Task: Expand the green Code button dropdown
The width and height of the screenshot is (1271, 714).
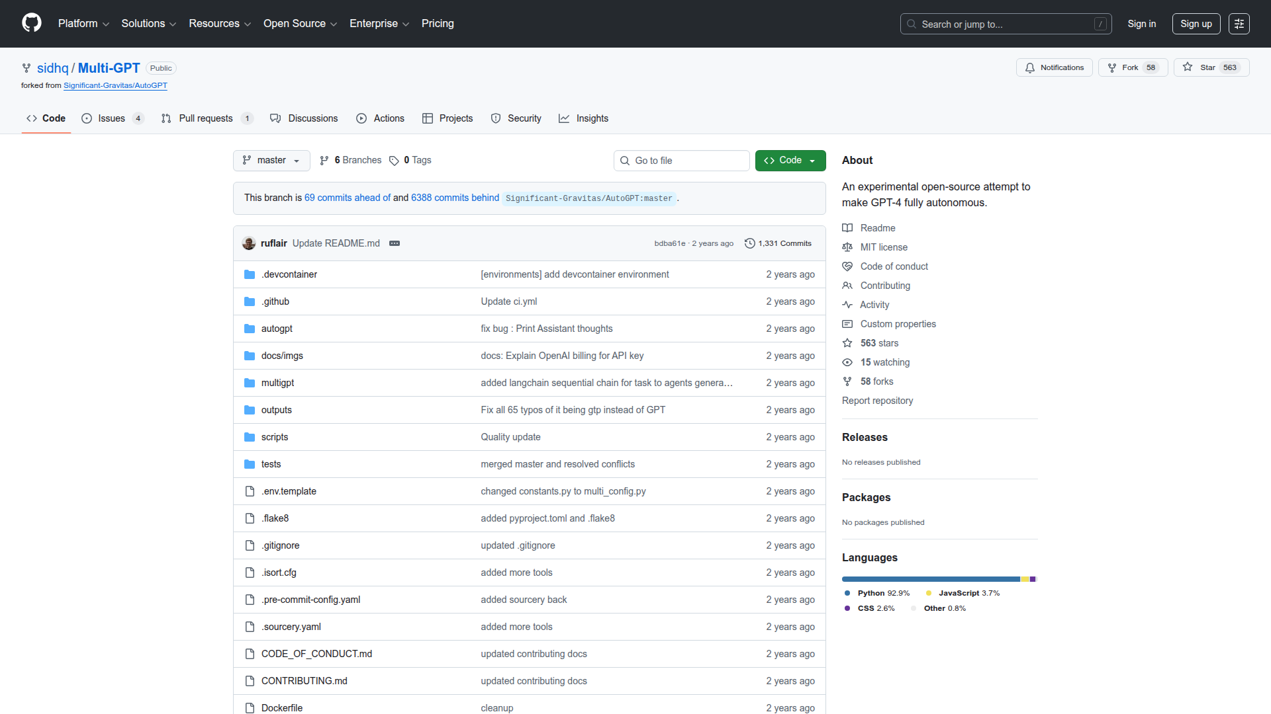Action: tap(812, 160)
